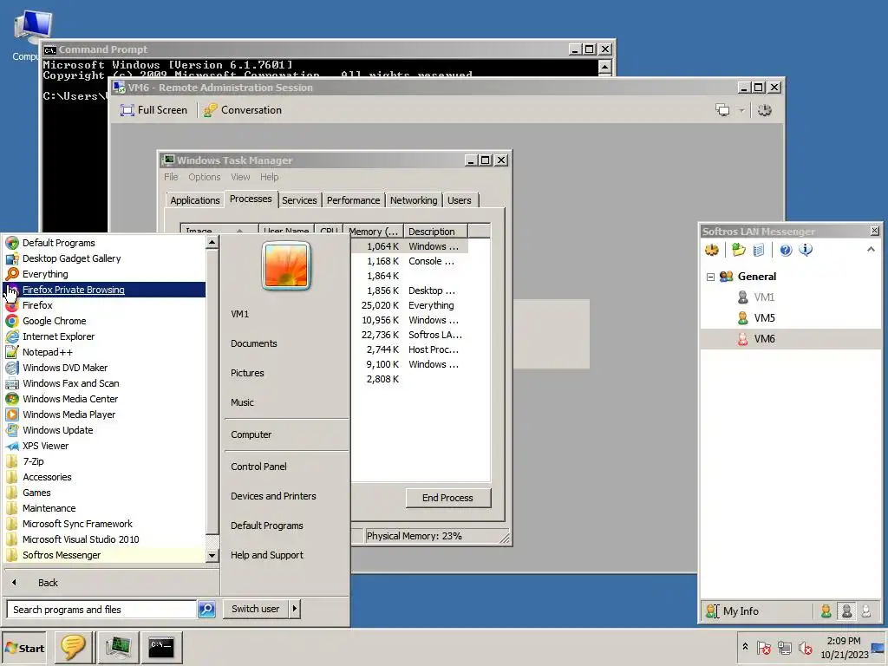Expand the Games folder

105,493
